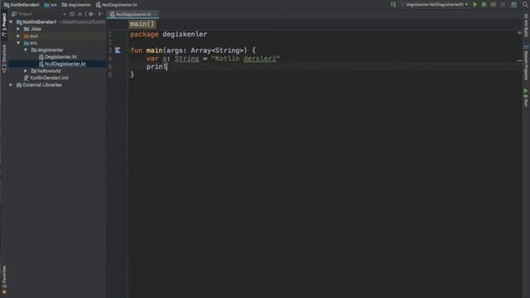Click 'degiskenler' in the package statement

click(x=185, y=34)
